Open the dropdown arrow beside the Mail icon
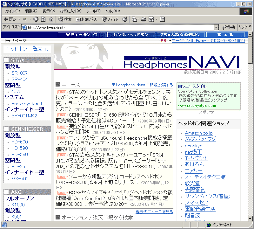 (x=138, y=19)
